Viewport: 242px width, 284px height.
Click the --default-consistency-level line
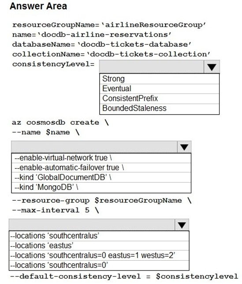click(x=124, y=277)
